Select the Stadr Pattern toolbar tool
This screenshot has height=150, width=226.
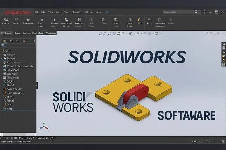tap(116, 22)
